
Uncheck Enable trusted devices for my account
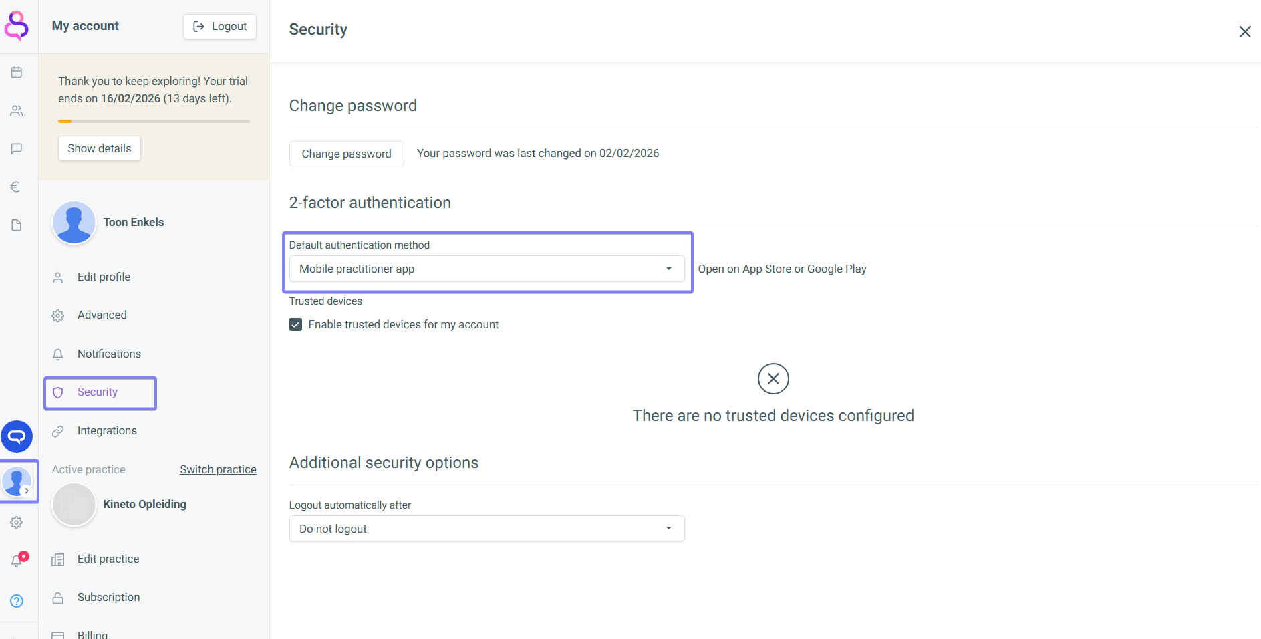[x=295, y=325]
